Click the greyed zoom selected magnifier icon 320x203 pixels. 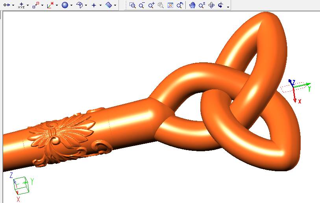point(161,5)
